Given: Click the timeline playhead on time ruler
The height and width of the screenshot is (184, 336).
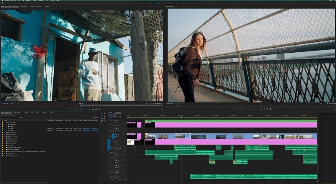Looking at the screenshot, I should click(x=181, y=116).
